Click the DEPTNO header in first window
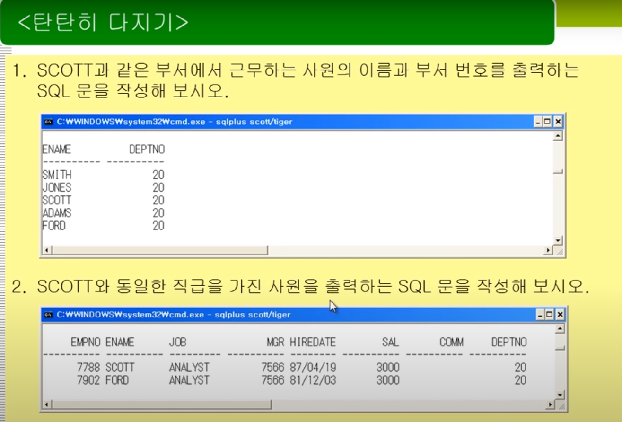The image size is (622, 422). [x=147, y=149]
